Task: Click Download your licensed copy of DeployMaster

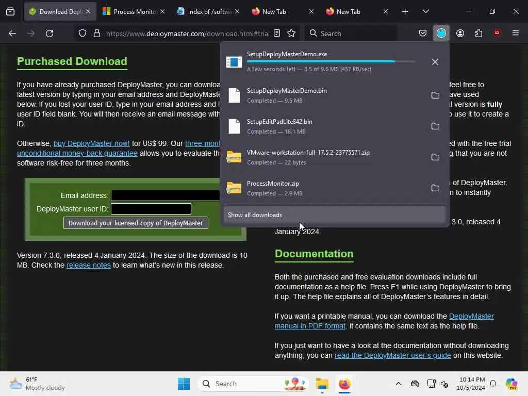Action: point(136,223)
